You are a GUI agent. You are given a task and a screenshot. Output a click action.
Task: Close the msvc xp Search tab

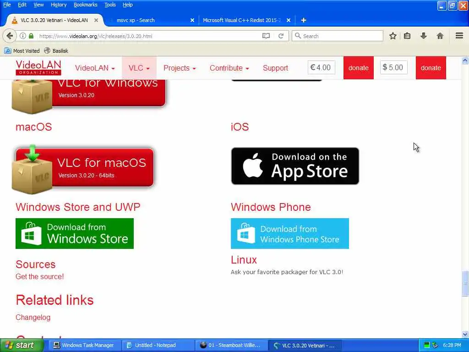pyautogui.click(x=192, y=20)
